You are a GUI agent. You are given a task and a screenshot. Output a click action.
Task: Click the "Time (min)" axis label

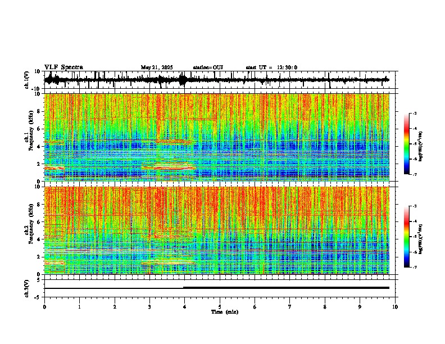225,312
